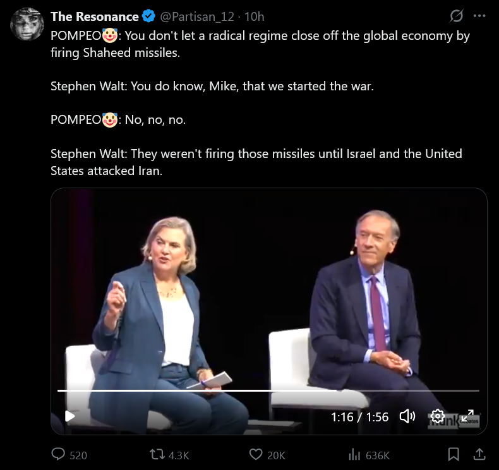Seek on the video progress bar
This screenshot has width=499, height=470.
(268, 390)
